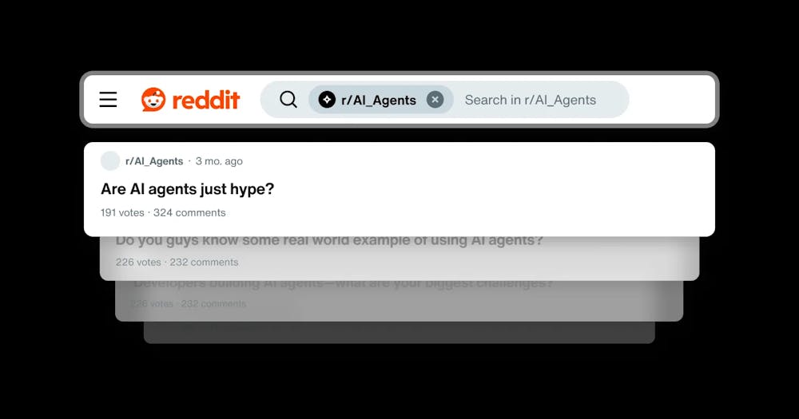Click the black subreddit icon in search chip

coord(327,100)
